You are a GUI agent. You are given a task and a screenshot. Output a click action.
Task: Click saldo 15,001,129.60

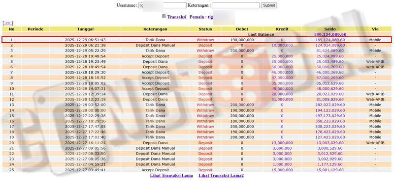[330, 170]
